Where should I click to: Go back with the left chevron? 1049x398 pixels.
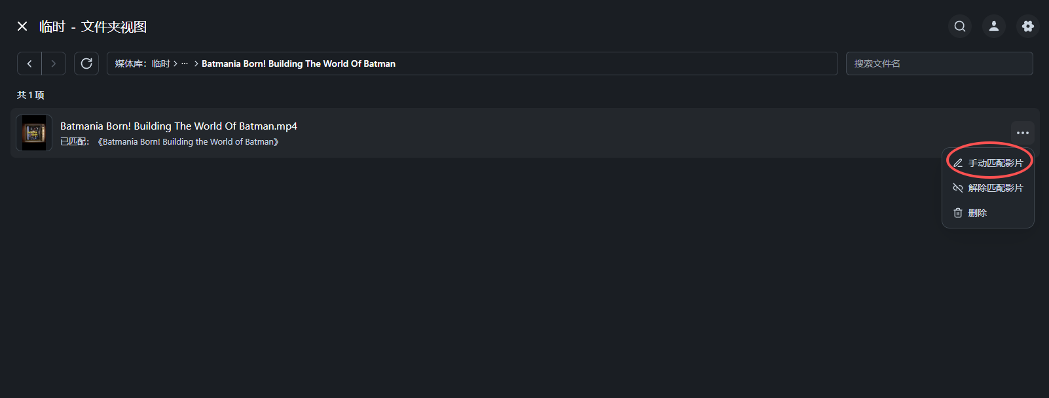tap(29, 63)
